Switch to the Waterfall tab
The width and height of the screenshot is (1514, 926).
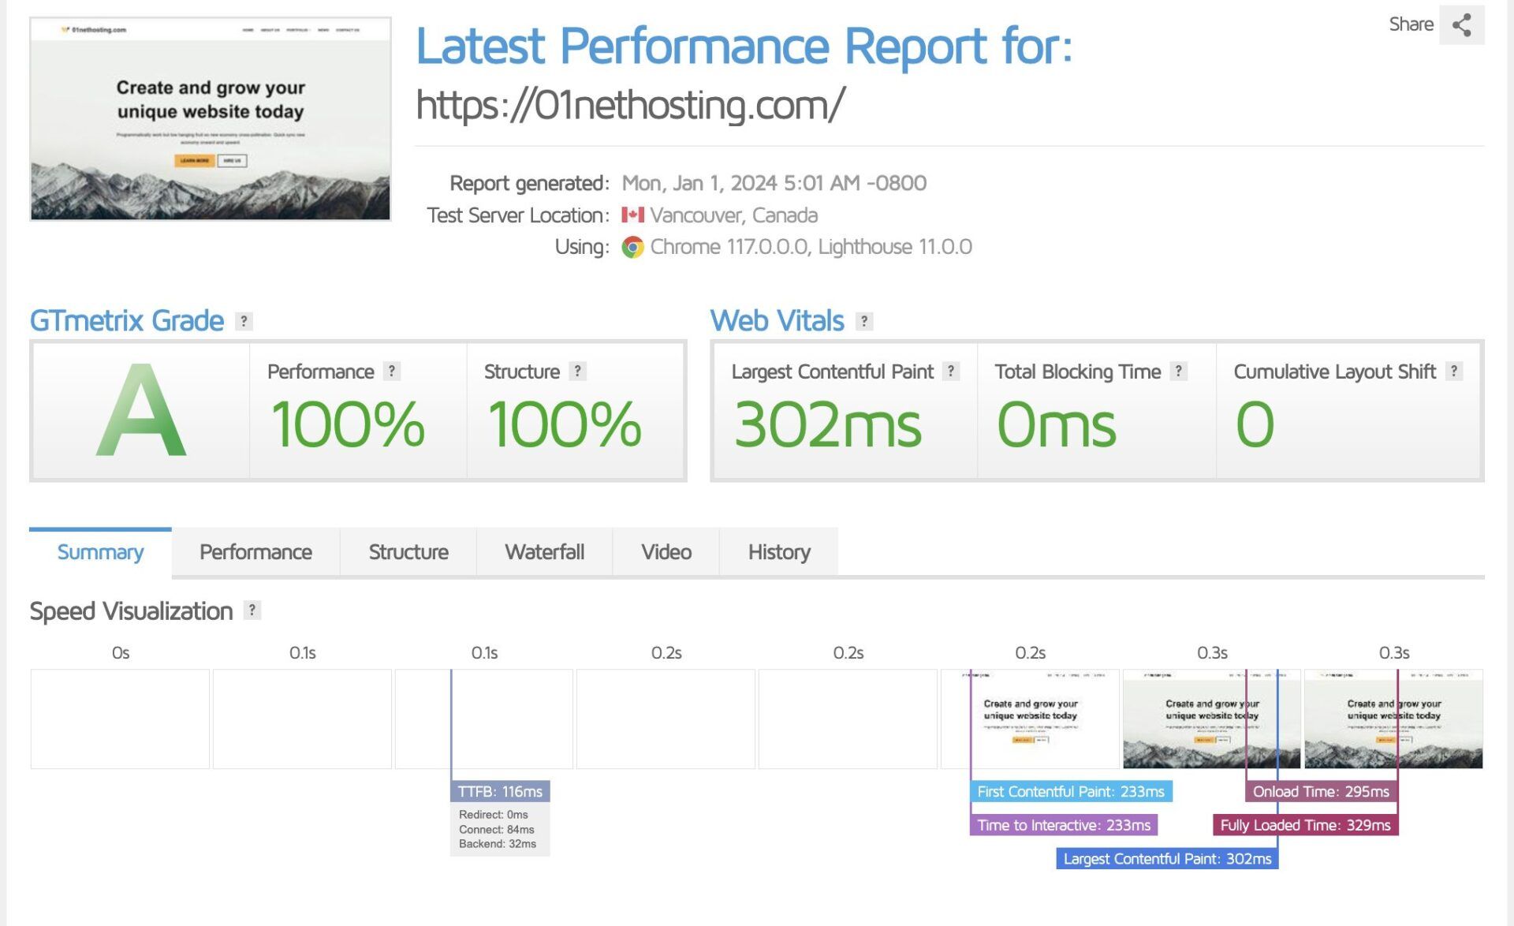545,551
